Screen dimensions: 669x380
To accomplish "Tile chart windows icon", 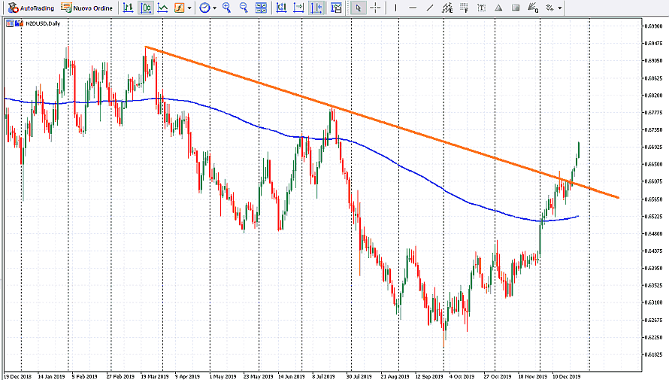I will point(261,8).
